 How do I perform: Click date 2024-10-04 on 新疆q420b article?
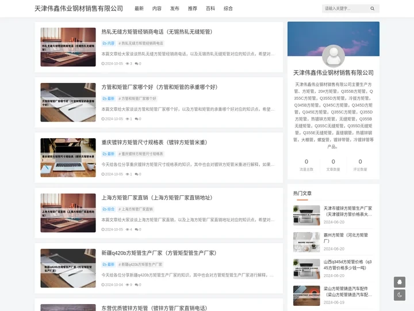[114, 285]
